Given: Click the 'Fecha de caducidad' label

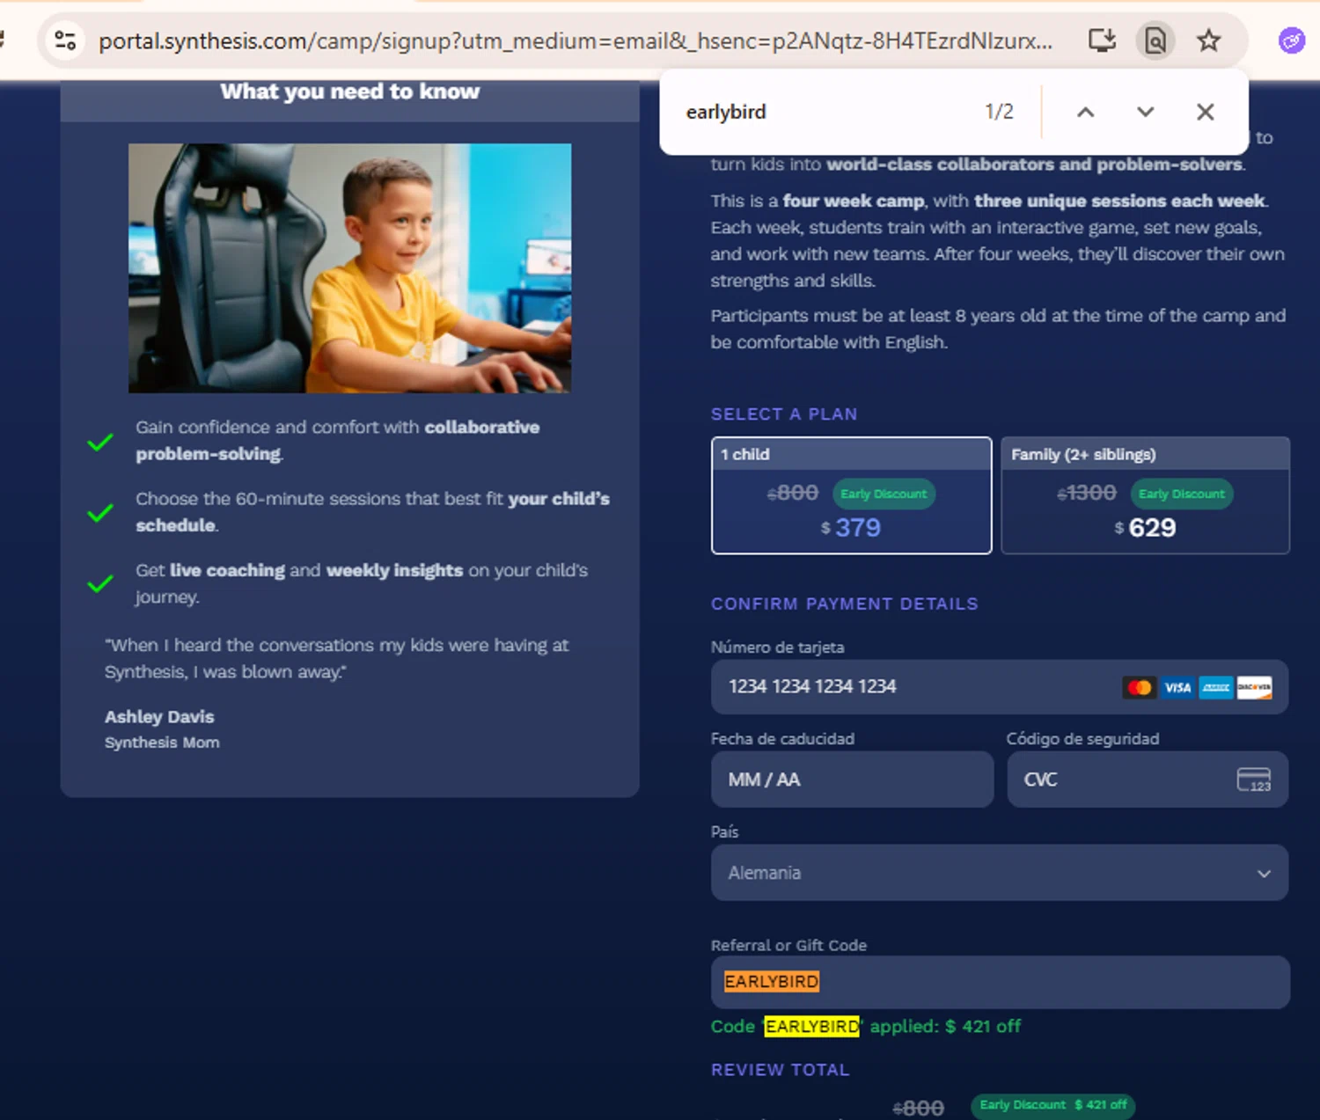Looking at the screenshot, I should click(782, 739).
